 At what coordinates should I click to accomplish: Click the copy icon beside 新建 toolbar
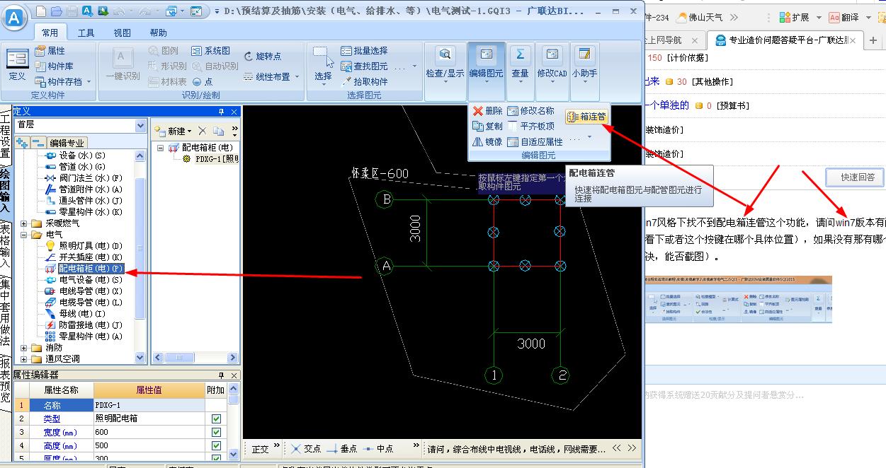tap(219, 131)
